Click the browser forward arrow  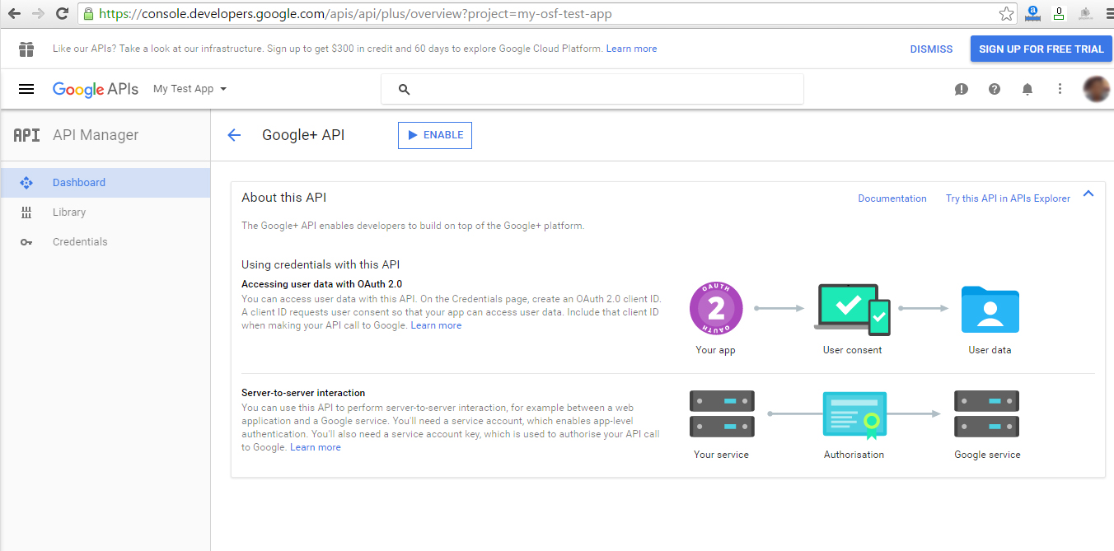tap(38, 14)
